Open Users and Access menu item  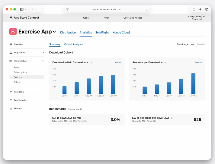click(133, 18)
